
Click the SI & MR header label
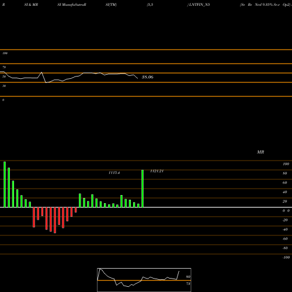[x=31, y=5]
